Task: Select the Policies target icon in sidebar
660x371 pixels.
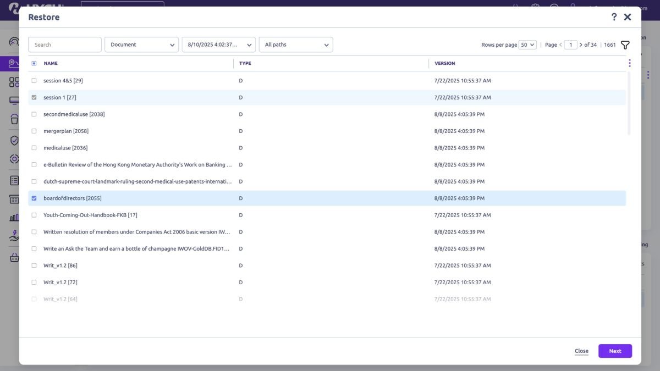Action: [14, 159]
